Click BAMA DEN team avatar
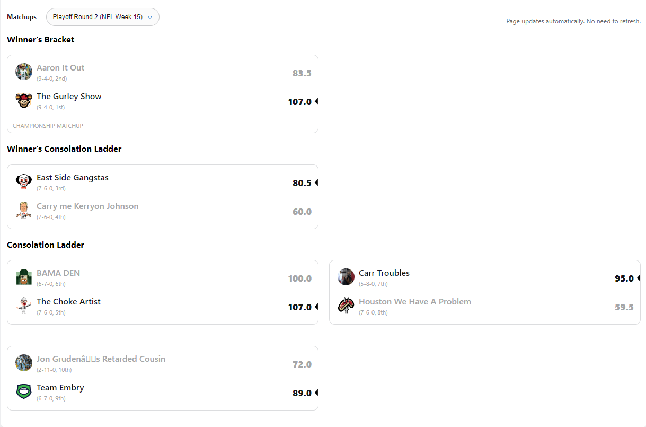This screenshot has width=646, height=427. click(x=24, y=277)
